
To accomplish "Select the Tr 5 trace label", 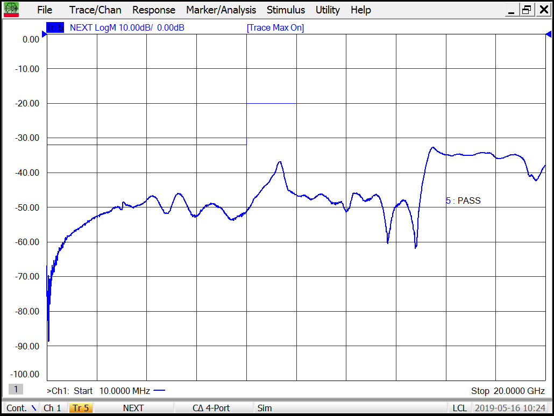I will 55,27.
